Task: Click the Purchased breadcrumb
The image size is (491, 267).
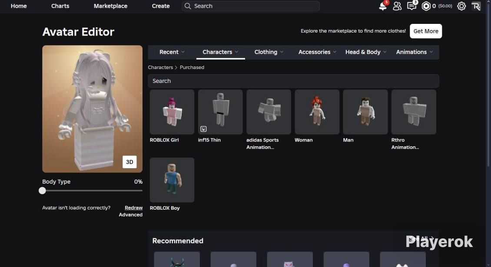Action: tap(192, 67)
